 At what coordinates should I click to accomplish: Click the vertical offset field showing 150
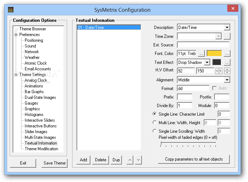(x=205, y=71)
